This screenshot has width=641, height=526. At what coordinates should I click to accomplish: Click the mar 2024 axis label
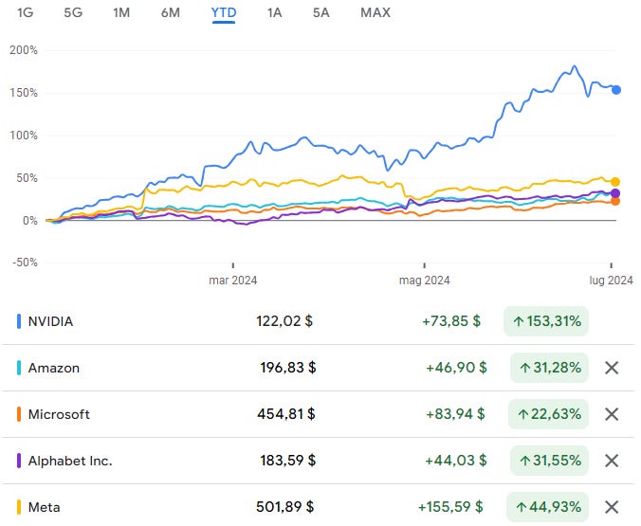click(x=233, y=281)
